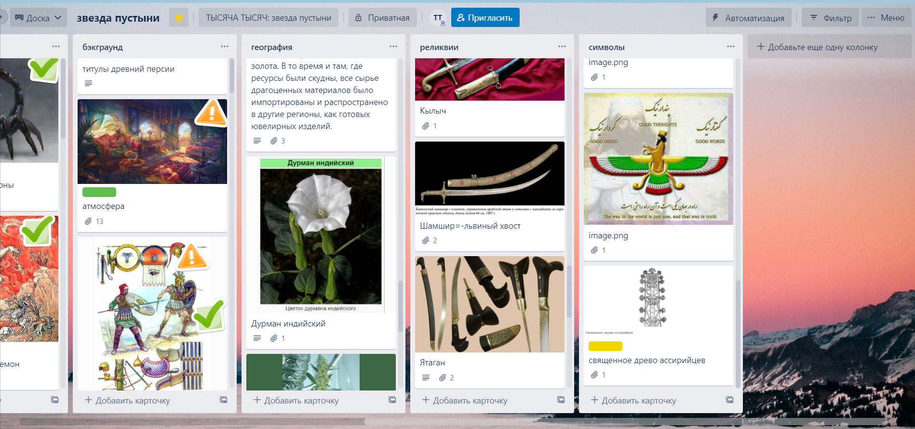Click the Дурман индийский card title

[288, 324]
